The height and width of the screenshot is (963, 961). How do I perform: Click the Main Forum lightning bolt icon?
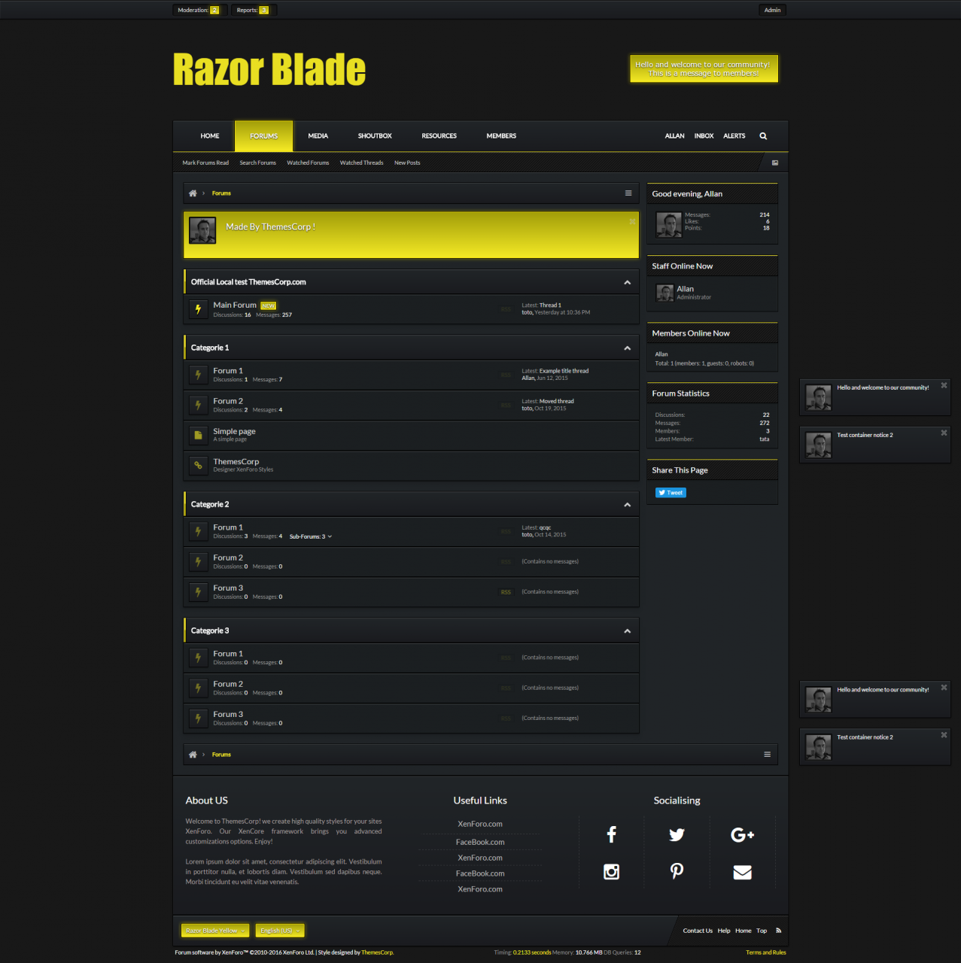[x=198, y=308]
